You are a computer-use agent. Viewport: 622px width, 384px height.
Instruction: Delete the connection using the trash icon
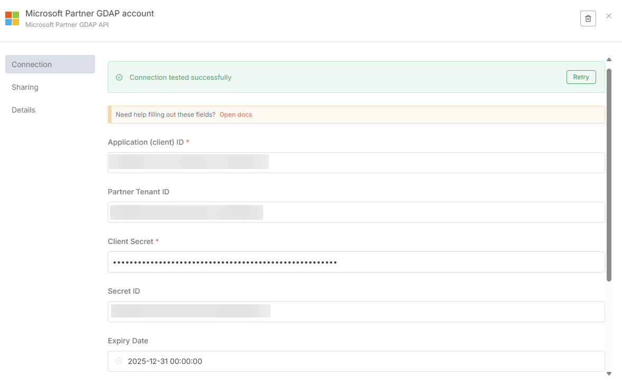[588, 18]
